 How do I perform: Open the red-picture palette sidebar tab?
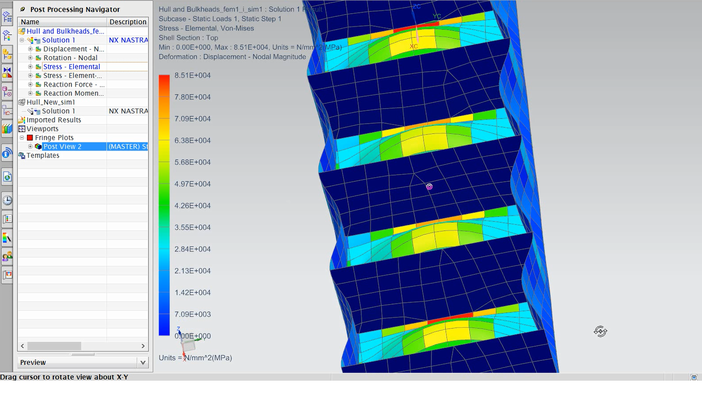coord(7,275)
